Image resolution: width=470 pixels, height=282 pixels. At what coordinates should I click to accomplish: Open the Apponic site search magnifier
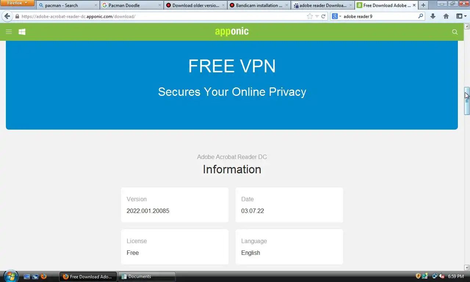(x=455, y=32)
